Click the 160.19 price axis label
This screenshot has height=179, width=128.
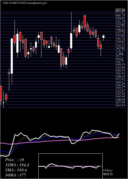tap(120, 64)
